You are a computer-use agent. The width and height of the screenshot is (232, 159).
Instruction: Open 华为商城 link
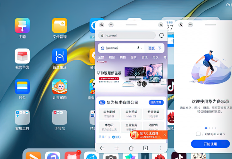109,114
